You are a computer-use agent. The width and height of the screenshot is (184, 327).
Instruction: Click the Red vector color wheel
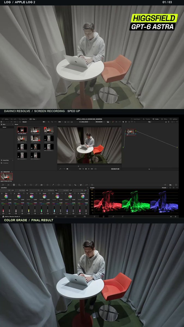(x=6, y=196)
